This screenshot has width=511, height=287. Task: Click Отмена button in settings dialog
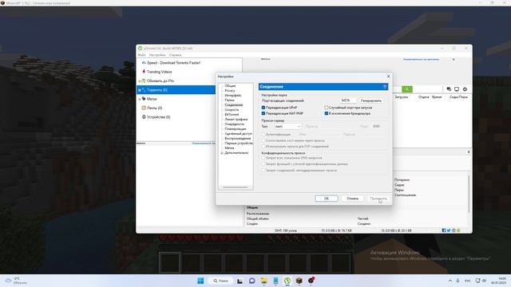[352, 199]
